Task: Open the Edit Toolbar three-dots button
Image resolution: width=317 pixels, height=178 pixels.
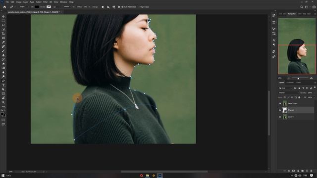Action: click(3, 106)
